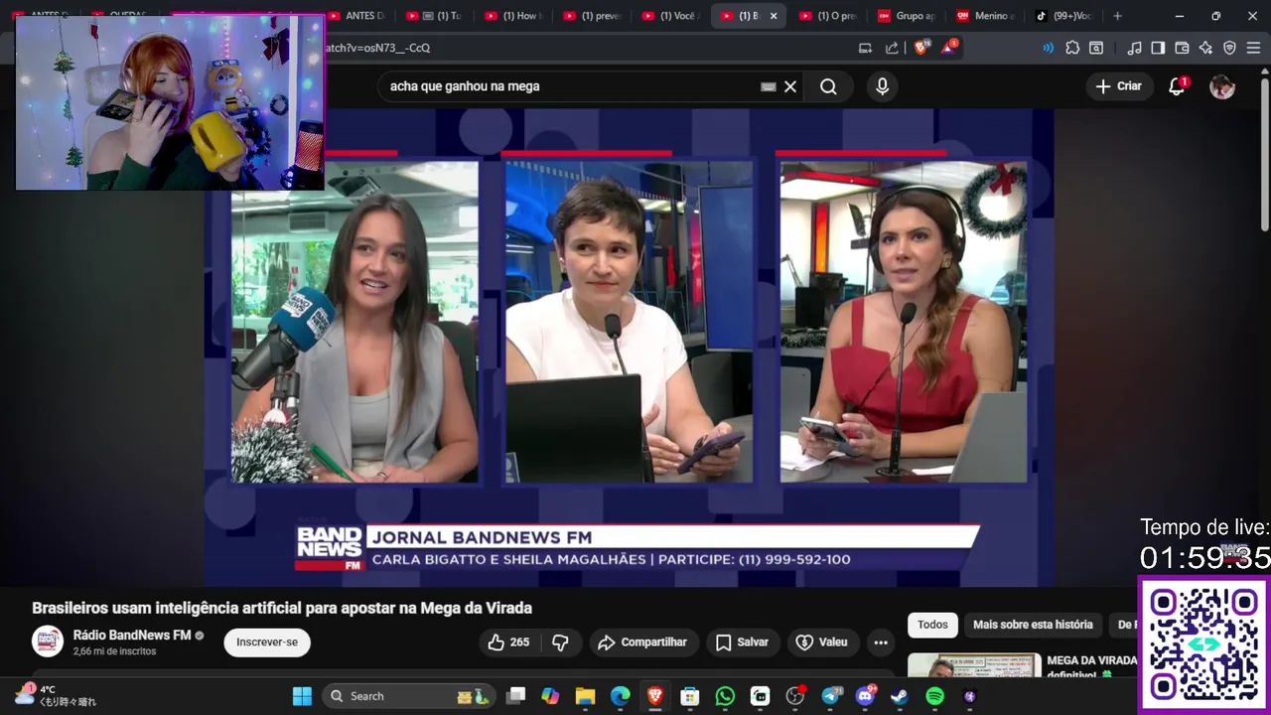
Task: Click the Salvar save button
Action: click(x=742, y=643)
